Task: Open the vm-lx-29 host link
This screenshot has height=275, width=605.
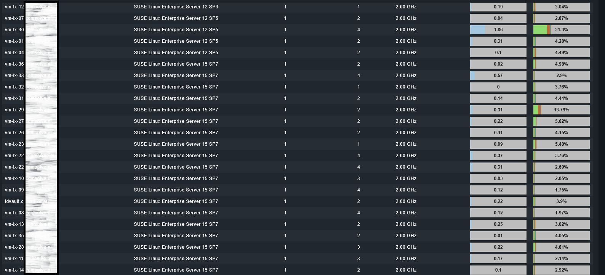Action: coord(14,110)
